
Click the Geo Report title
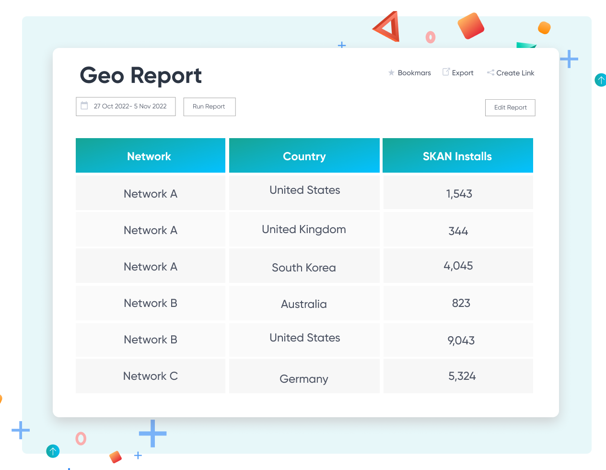[x=140, y=75]
